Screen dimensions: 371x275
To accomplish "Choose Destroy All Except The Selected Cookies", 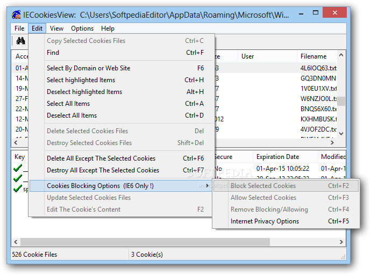I will click(x=122, y=170).
